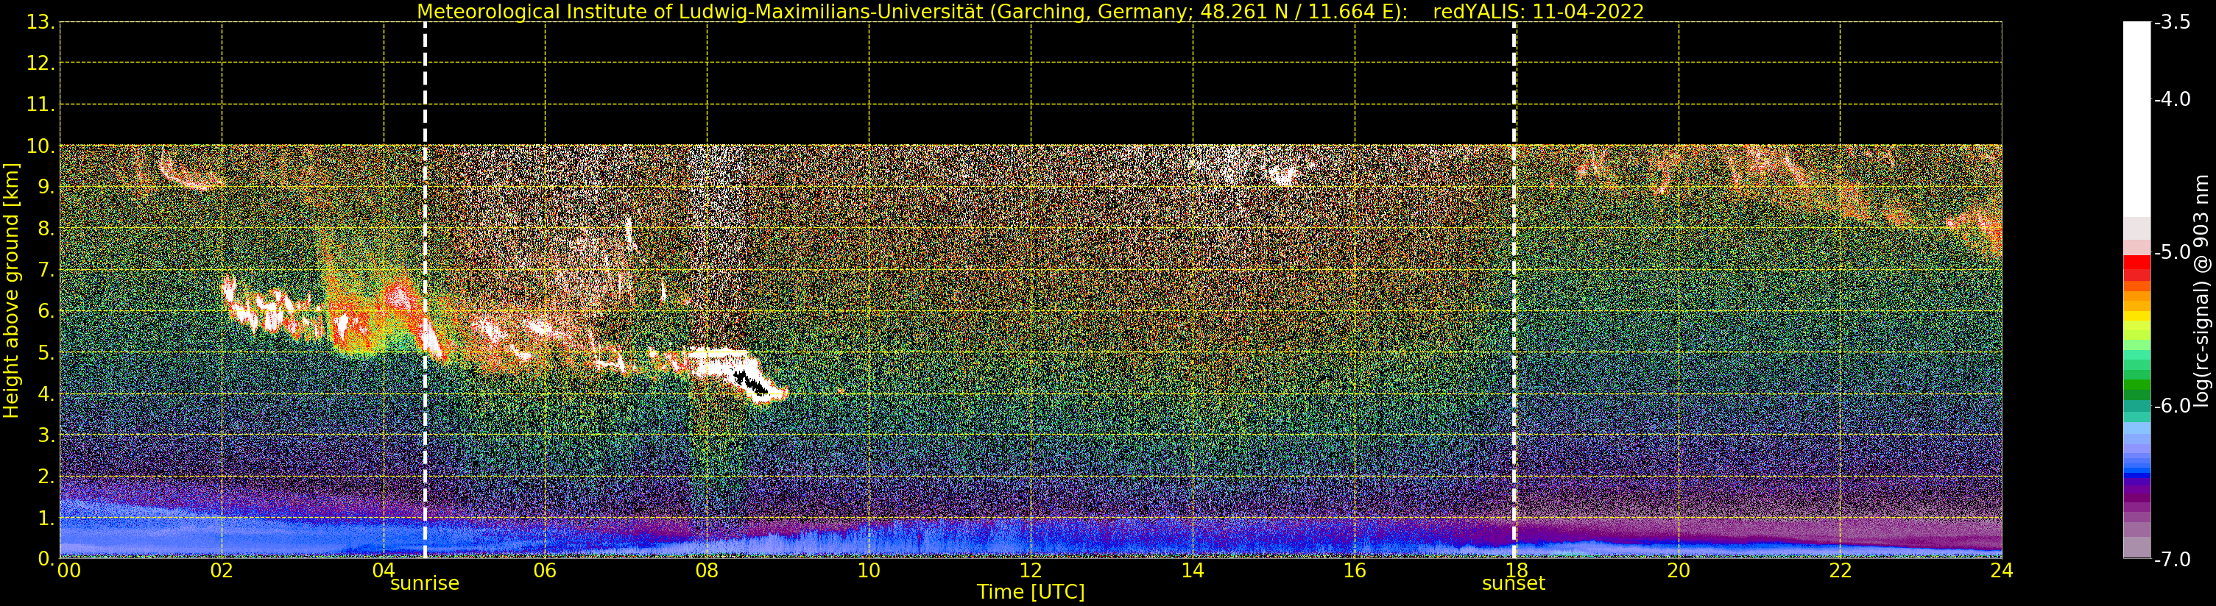
Task: Click the 24 time tick label
Action: coord(2002,570)
